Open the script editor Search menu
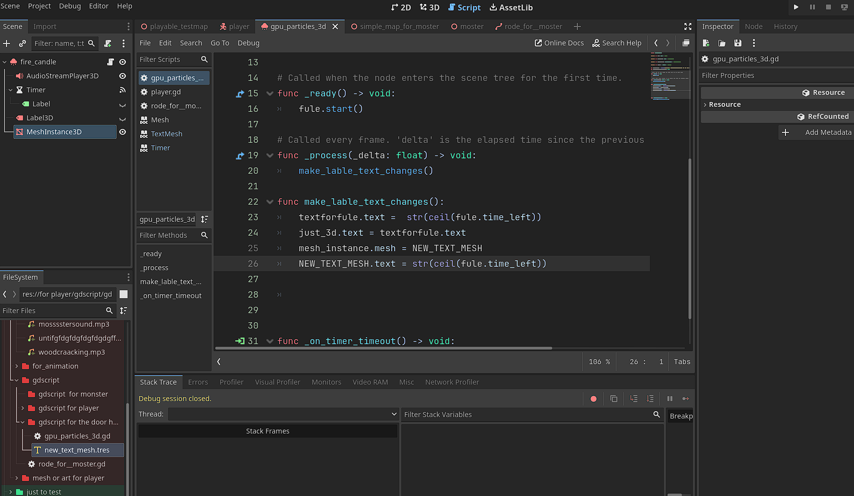Screen dimensions: 854x496 pos(191,43)
